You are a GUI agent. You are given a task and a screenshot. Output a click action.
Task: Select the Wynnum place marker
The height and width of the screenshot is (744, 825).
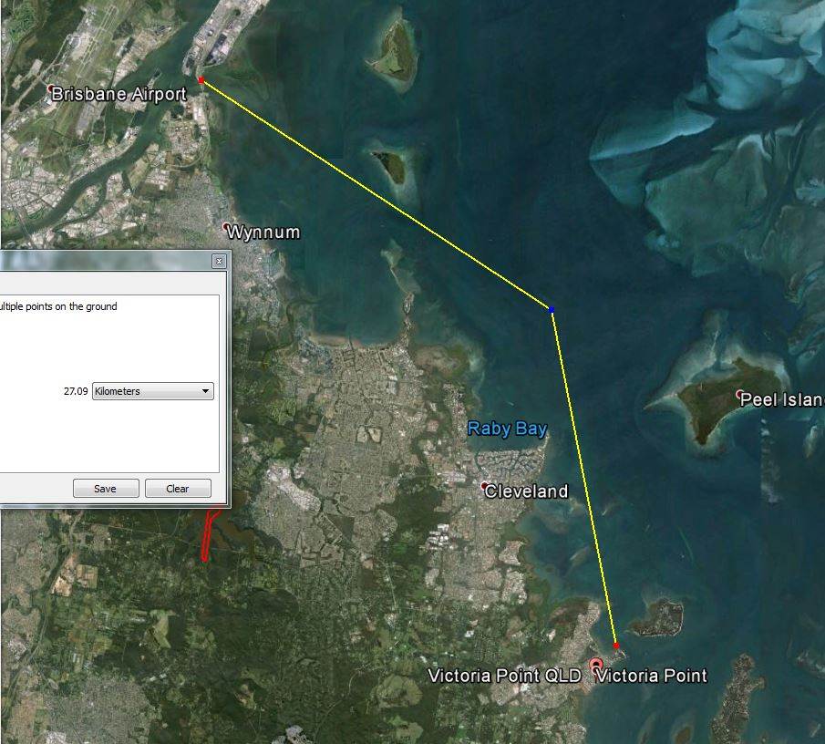point(227,226)
